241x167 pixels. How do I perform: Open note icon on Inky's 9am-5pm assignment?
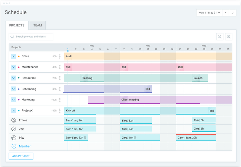coord(85,138)
